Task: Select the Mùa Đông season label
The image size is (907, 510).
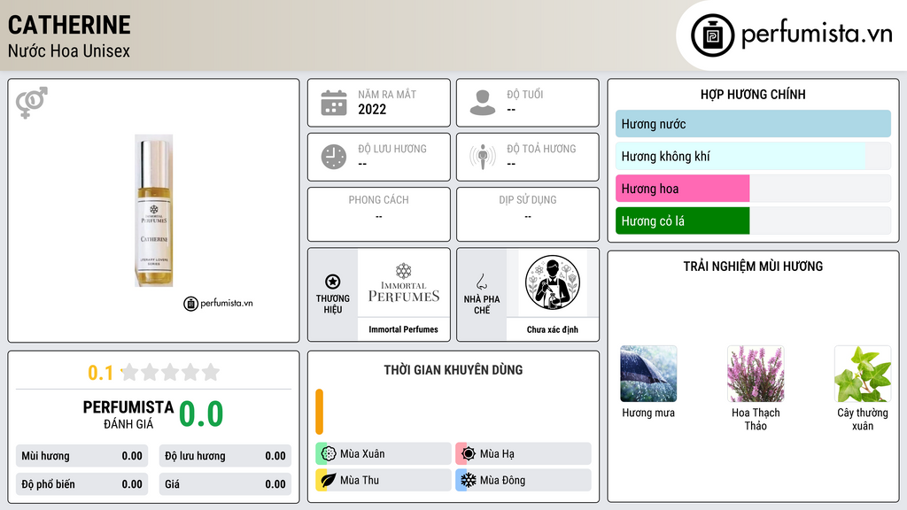Action: coord(503,480)
